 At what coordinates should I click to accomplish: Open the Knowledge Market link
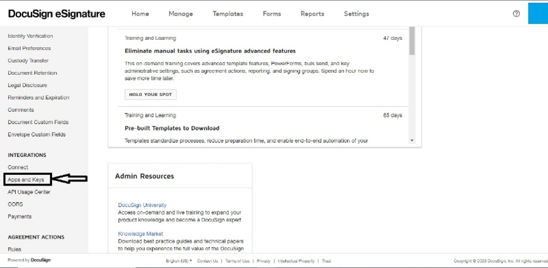[x=141, y=233]
